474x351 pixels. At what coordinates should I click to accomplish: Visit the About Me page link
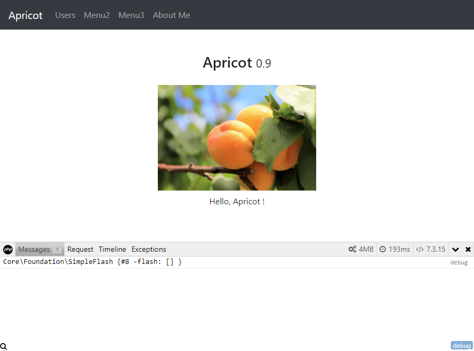click(x=172, y=15)
